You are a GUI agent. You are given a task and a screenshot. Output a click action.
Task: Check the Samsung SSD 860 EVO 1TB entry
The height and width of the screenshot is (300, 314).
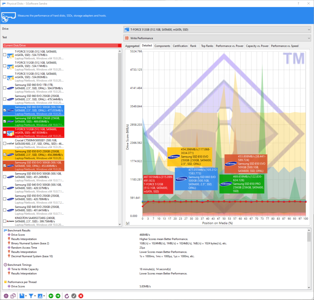(x=5, y=88)
